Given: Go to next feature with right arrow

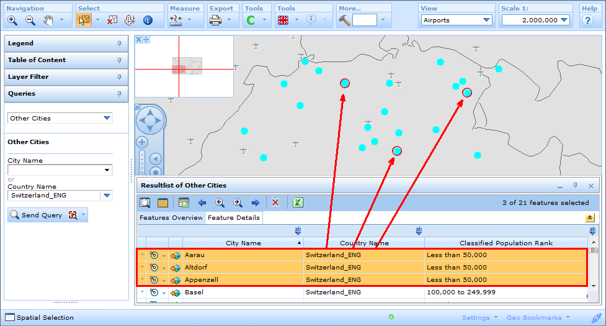Looking at the screenshot, I should tap(256, 202).
